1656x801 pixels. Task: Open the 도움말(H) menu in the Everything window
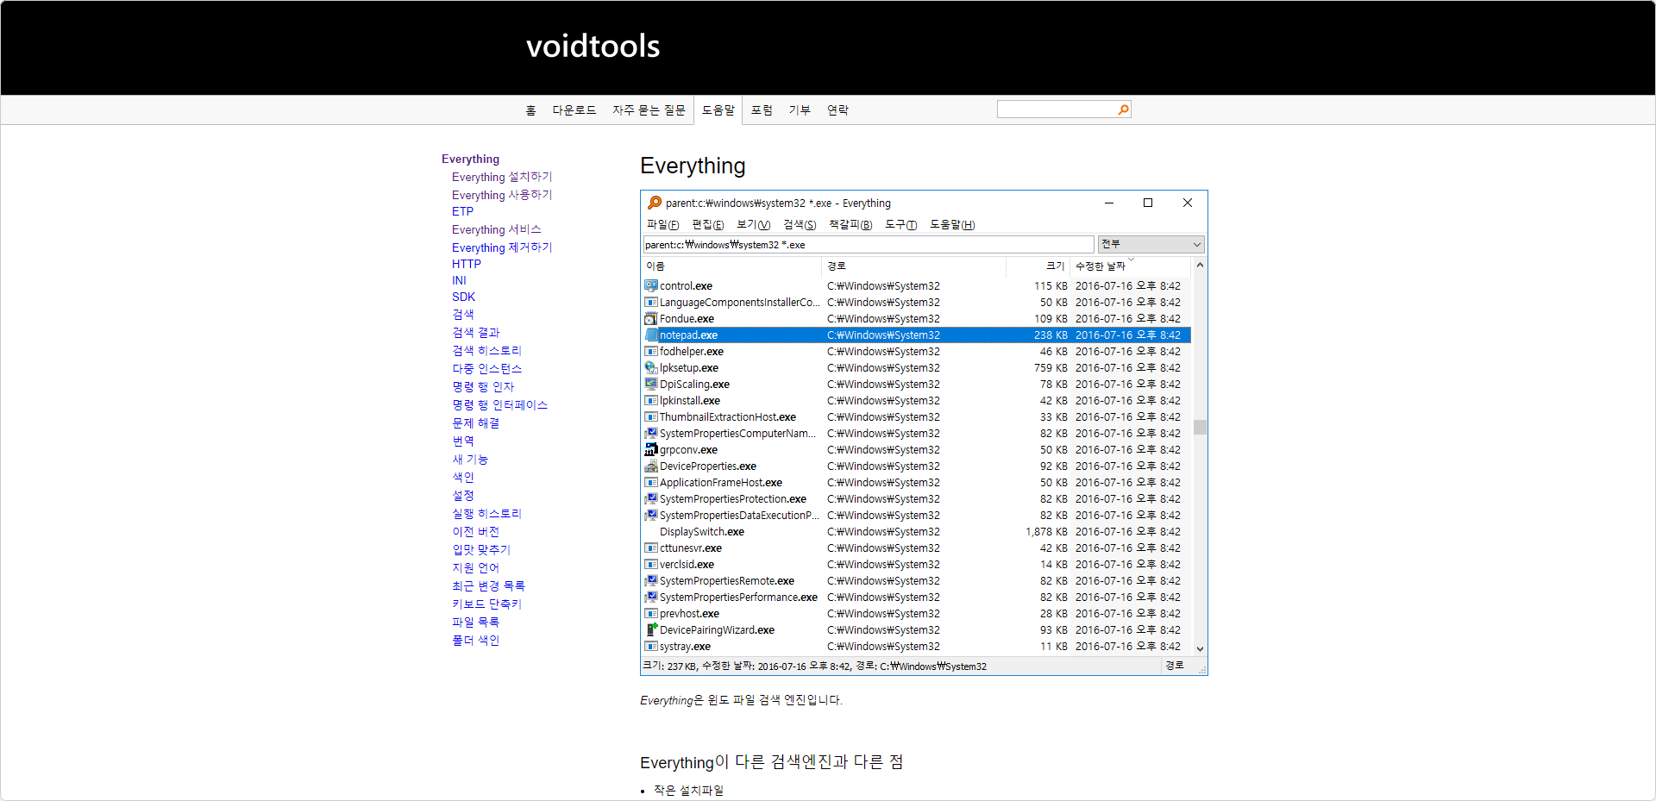coord(952,224)
